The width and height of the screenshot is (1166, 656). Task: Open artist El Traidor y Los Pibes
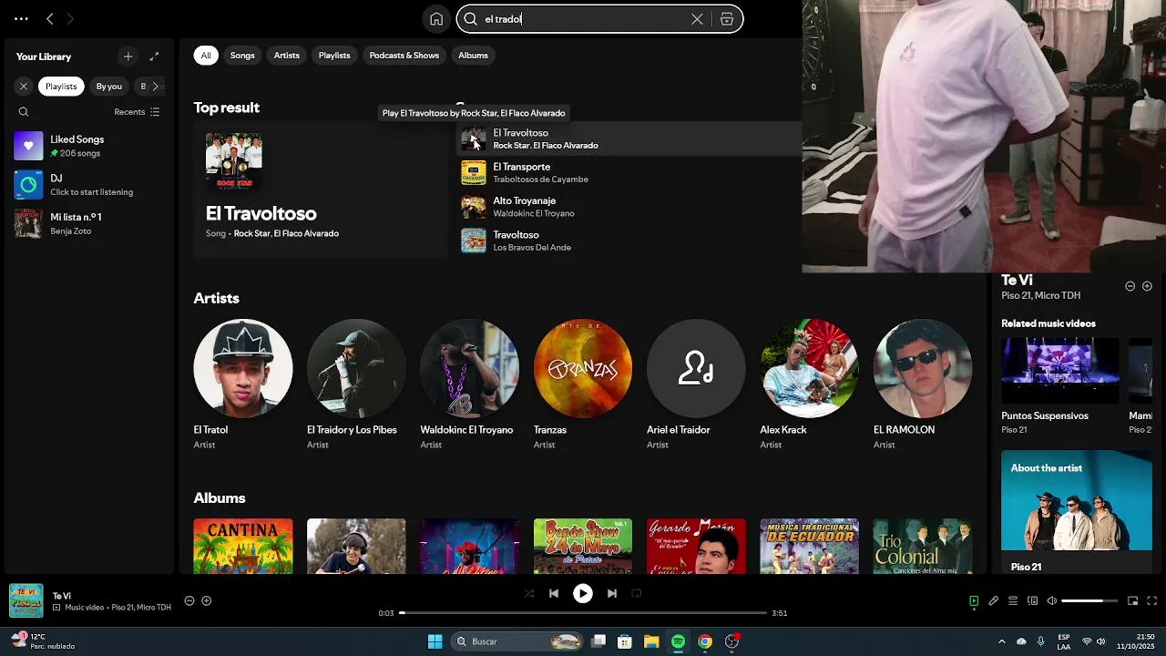click(356, 369)
